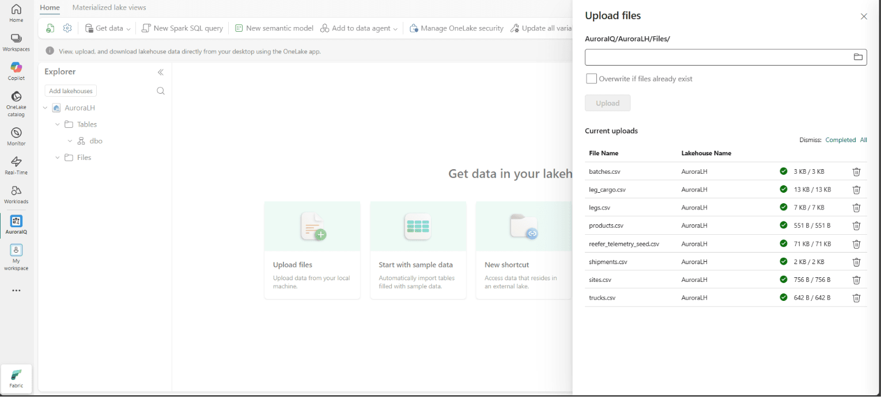
Task: Click Update all variables toolbar item
Action: [540, 28]
